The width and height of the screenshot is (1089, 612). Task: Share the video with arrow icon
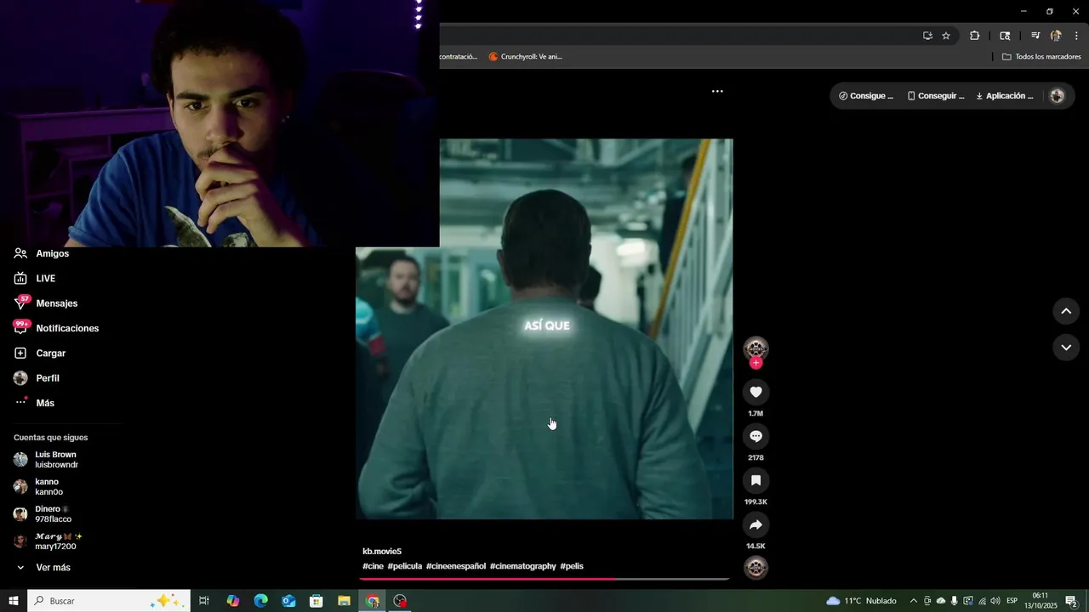tap(755, 524)
